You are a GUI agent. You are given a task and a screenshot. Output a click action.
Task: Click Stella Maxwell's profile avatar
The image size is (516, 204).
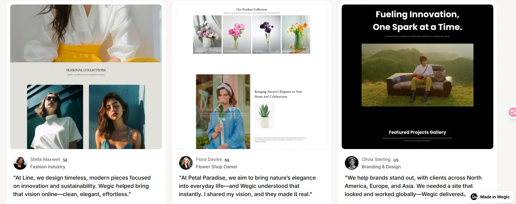coord(20,163)
